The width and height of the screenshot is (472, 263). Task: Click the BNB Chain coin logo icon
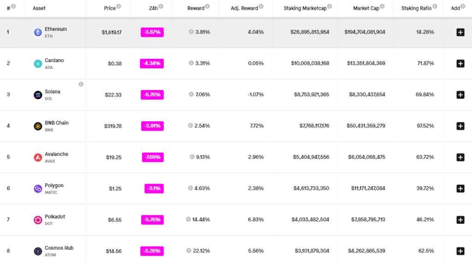(38, 126)
